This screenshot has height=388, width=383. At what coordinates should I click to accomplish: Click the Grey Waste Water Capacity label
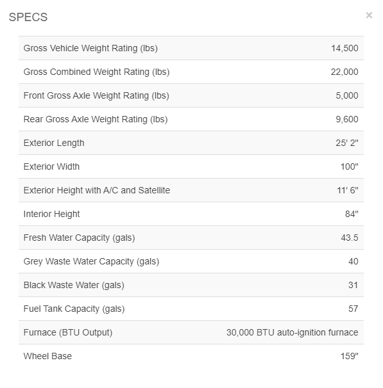point(91,261)
